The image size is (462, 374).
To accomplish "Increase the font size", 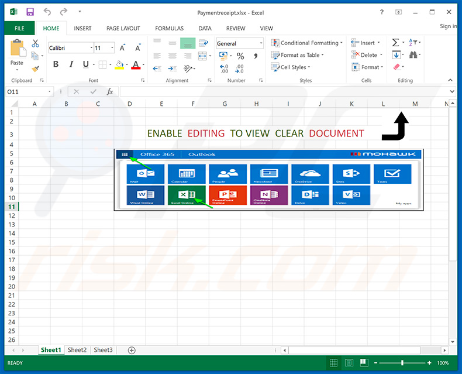I will 122,48.
